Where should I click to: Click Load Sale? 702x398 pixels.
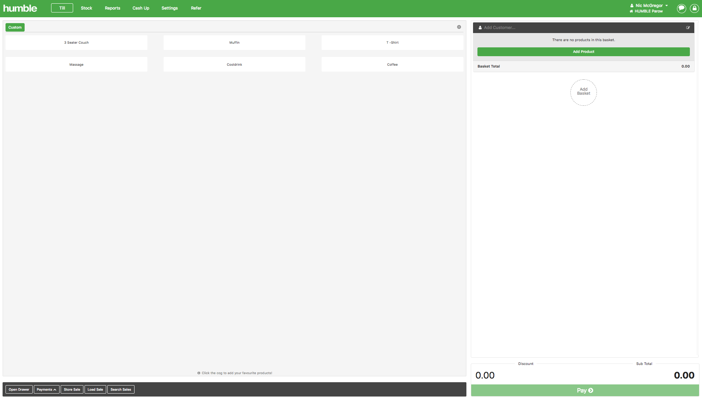[95, 390]
